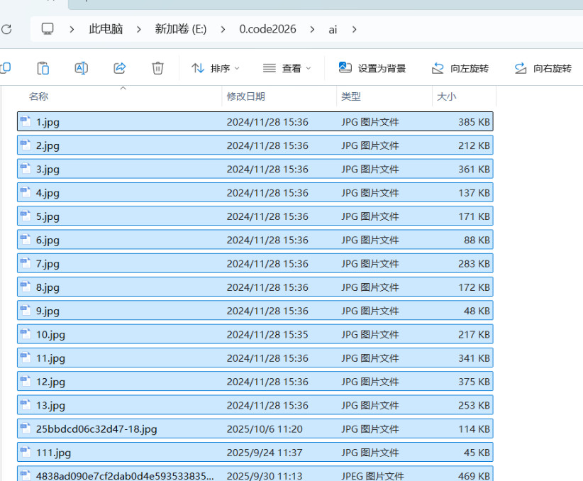Click the Refresh icon beside the address bar

(x=6, y=29)
